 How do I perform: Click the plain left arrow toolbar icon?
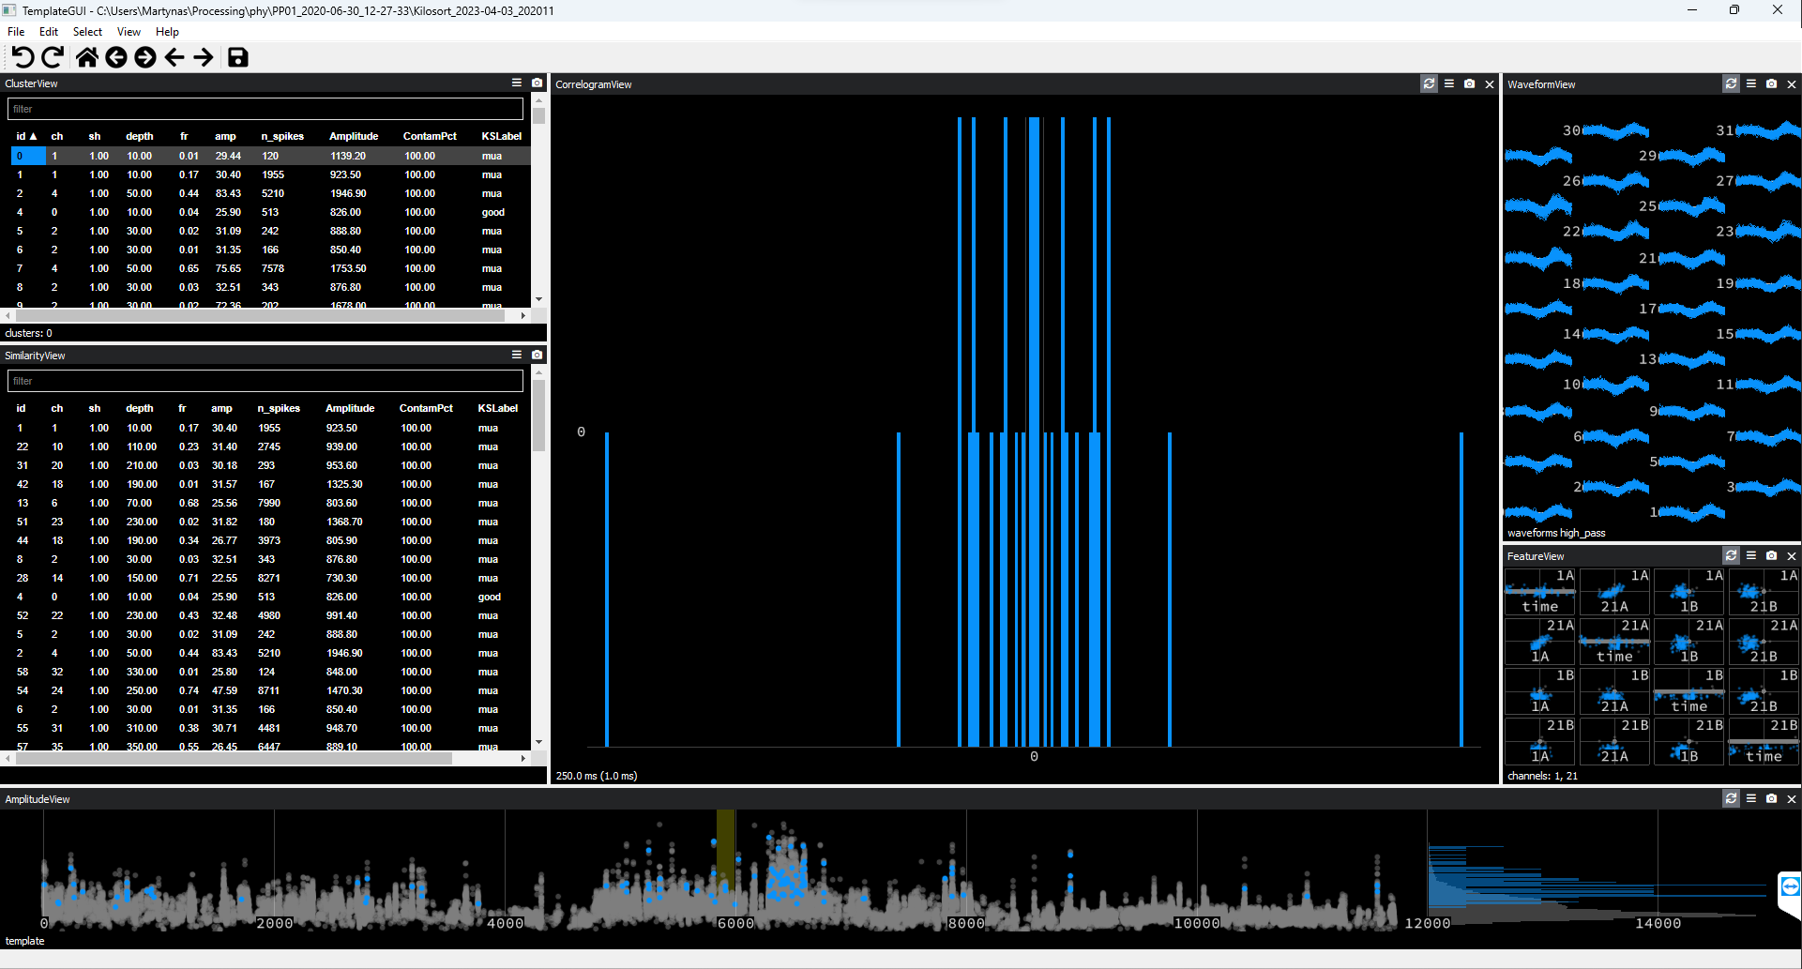click(x=174, y=57)
